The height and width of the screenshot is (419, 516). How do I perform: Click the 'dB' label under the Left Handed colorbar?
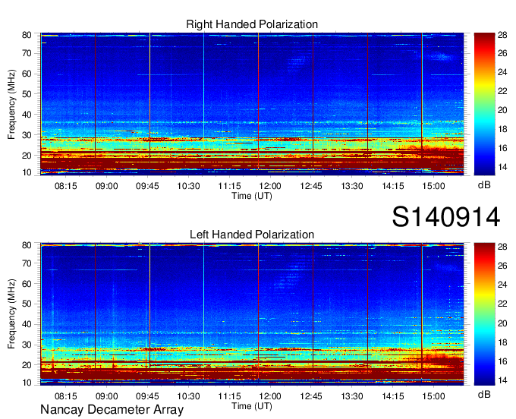tap(484, 394)
